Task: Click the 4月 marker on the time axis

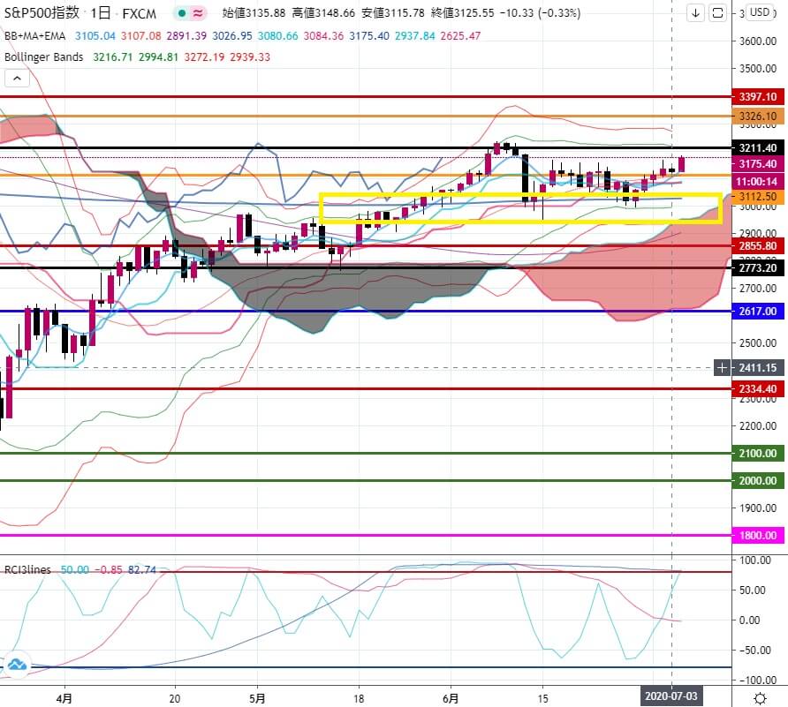Action: coord(64,698)
